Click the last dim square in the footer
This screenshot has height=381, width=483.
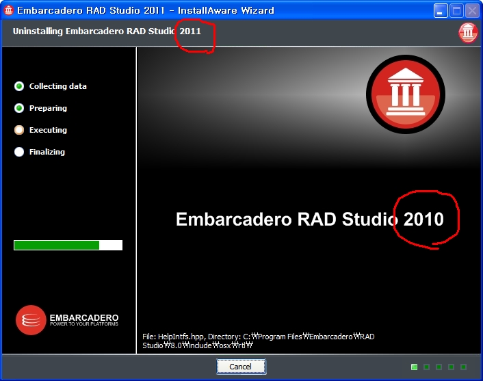pos(463,367)
